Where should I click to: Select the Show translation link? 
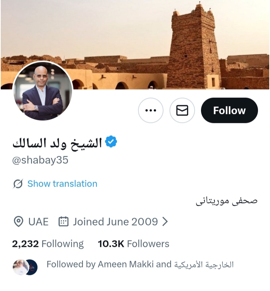[x=62, y=184]
